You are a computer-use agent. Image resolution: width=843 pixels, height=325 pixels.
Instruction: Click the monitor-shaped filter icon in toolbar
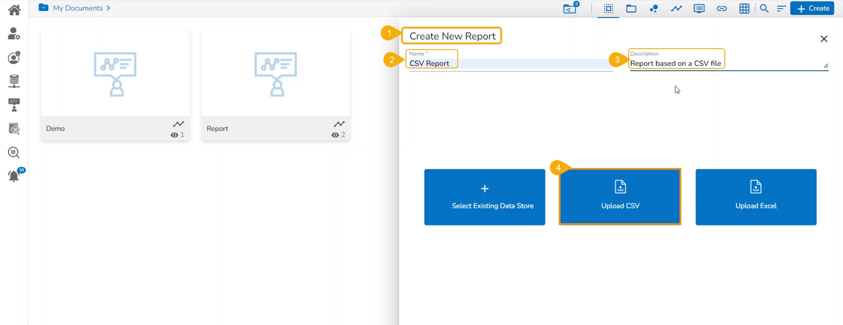pos(699,8)
